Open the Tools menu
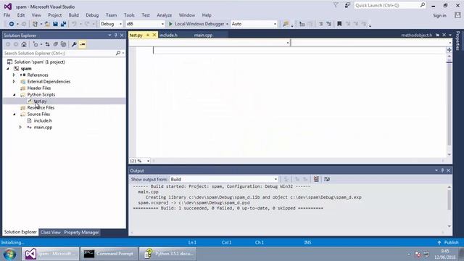 [129, 15]
